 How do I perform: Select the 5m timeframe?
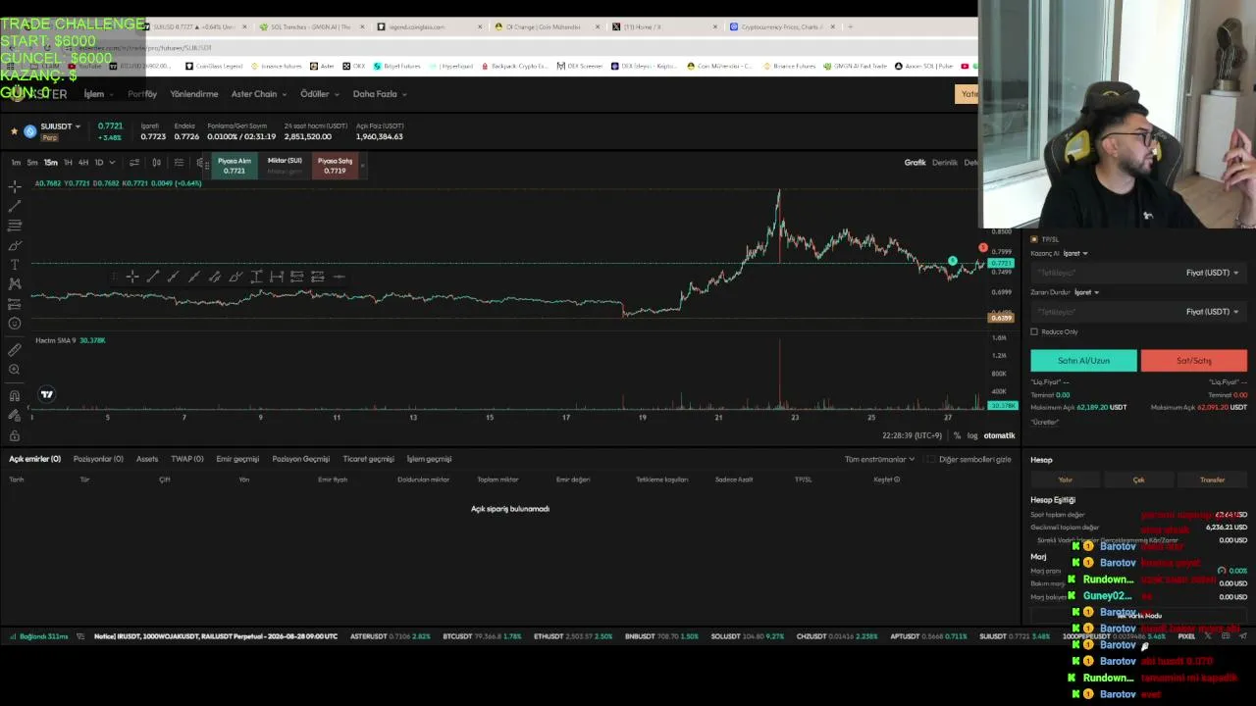32,162
